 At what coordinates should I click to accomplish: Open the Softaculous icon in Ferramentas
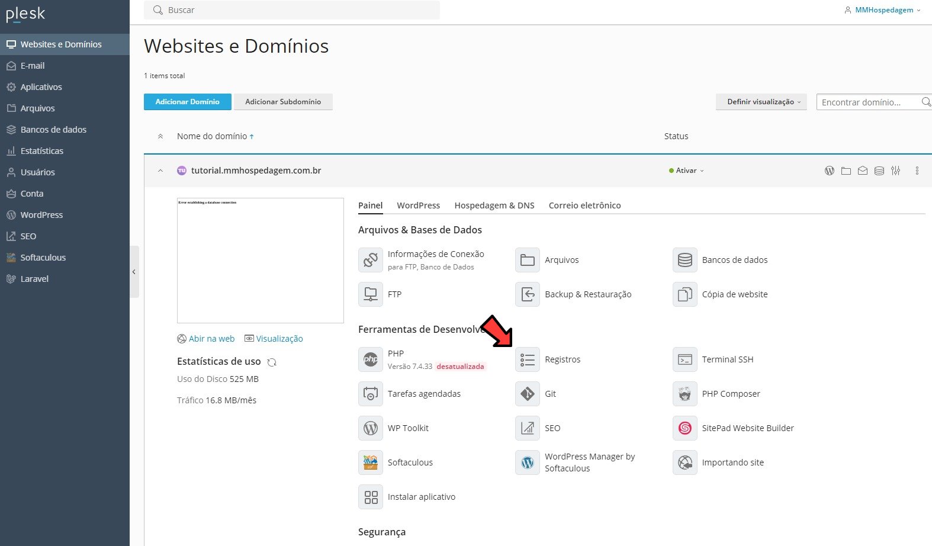371,463
